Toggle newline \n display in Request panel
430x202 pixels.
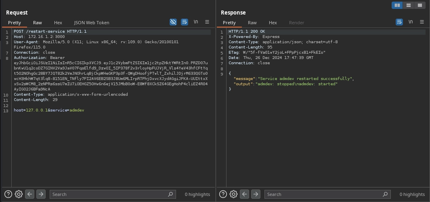196,22
